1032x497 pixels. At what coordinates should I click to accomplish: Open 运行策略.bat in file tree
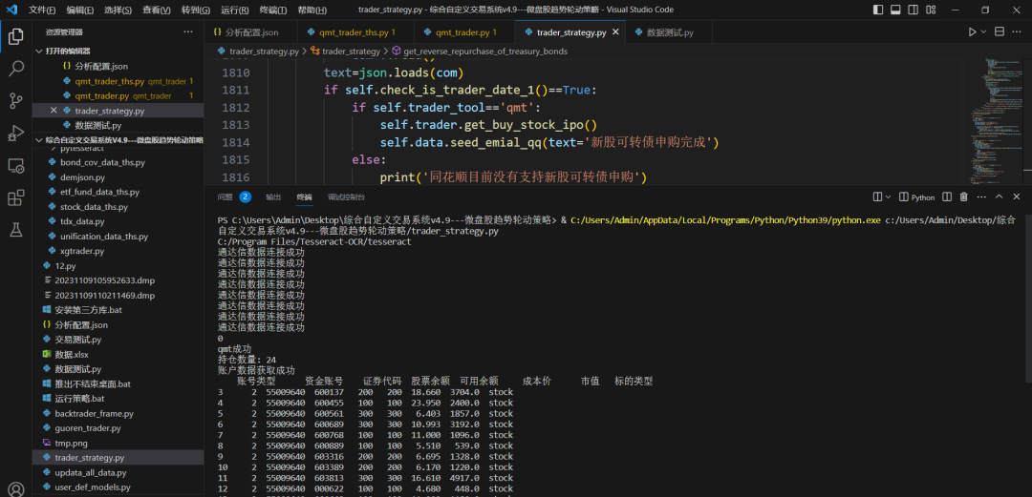(x=79, y=399)
